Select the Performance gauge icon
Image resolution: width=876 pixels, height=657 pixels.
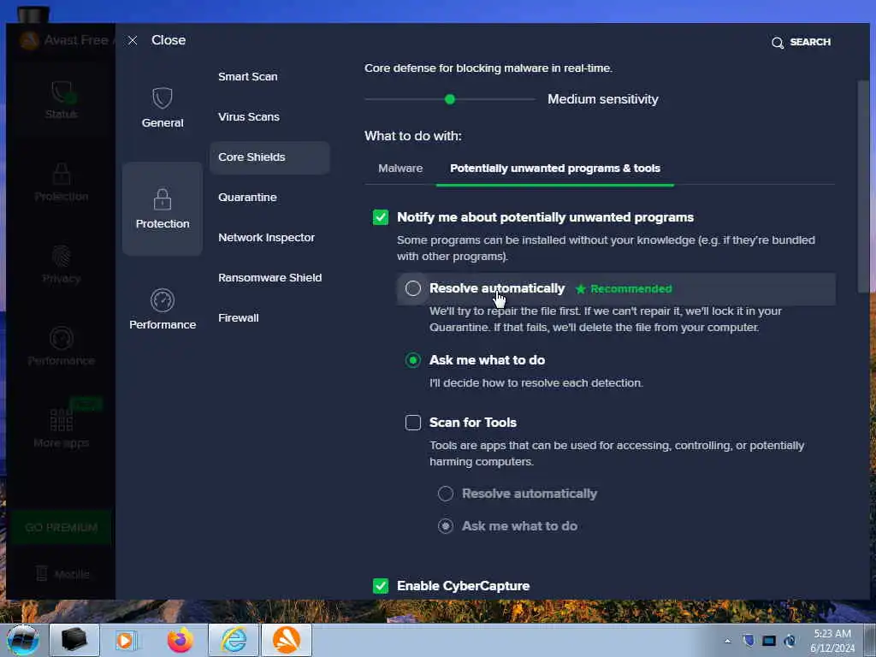point(162,300)
